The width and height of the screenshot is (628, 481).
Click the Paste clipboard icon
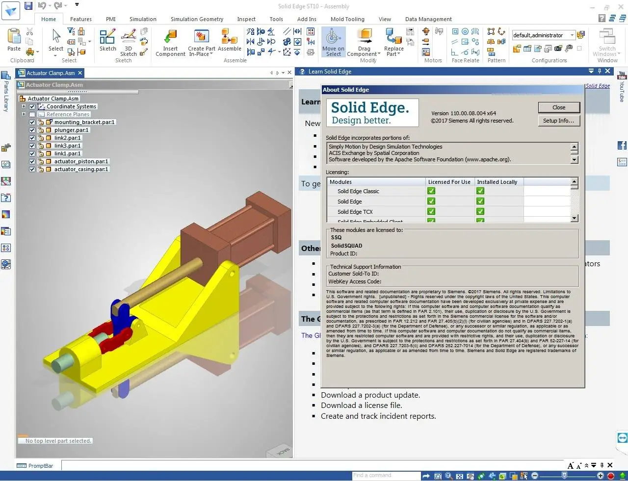(14, 37)
